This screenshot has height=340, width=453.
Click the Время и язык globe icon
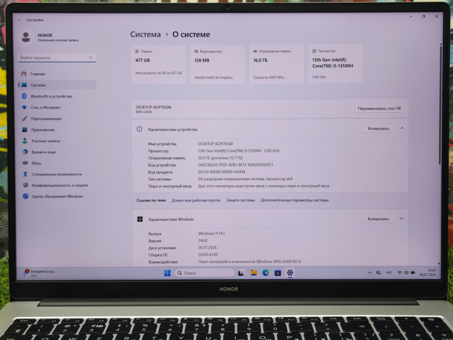25,152
